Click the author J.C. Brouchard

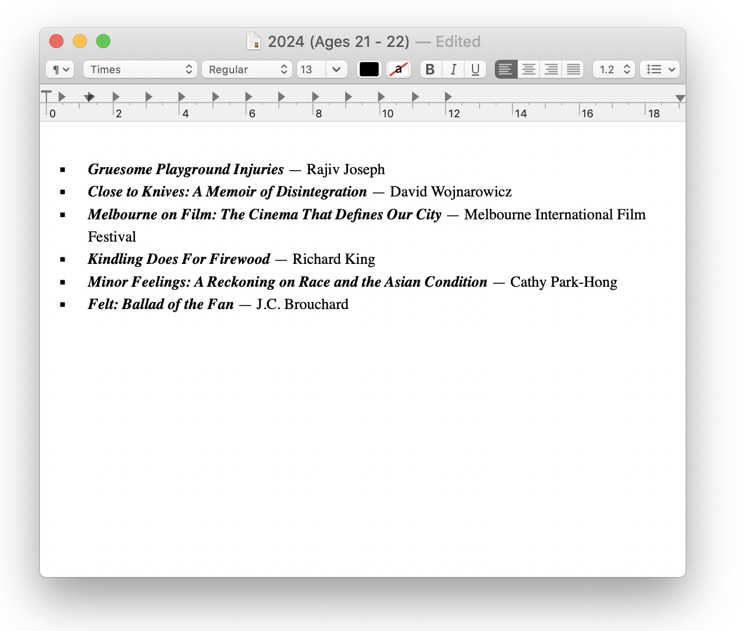(302, 304)
